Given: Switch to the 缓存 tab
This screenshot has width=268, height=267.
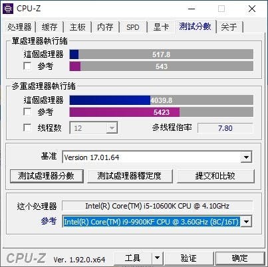Looking at the screenshot, I should point(49,27).
